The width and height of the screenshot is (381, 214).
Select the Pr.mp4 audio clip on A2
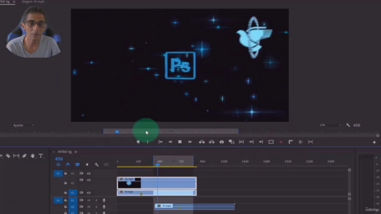(x=195, y=207)
